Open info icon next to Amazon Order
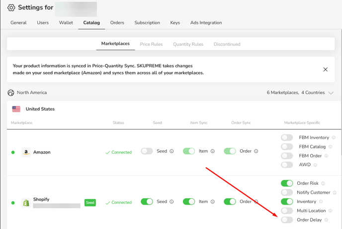The width and height of the screenshot is (342, 229). click(256, 151)
